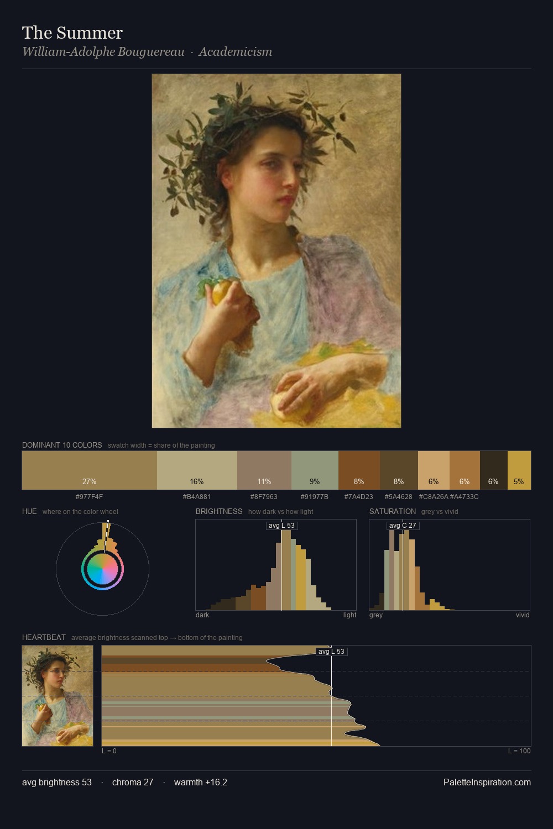Click hex code #C8A26A text
The height and width of the screenshot is (829, 553).
[434, 497]
